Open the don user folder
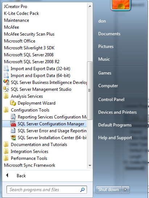 click(102, 21)
